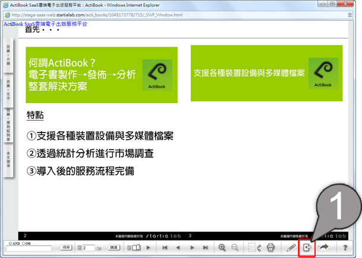
Task: Start auto page-flip play button
Action: pyautogui.click(x=148, y=247)
